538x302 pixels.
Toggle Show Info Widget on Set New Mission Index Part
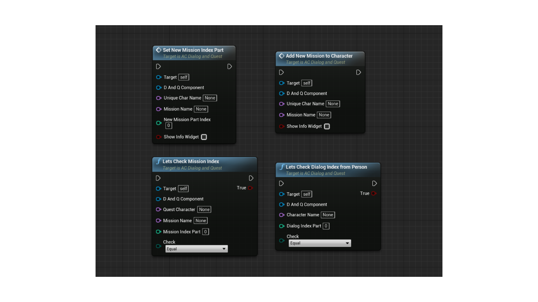click(204, 137)
